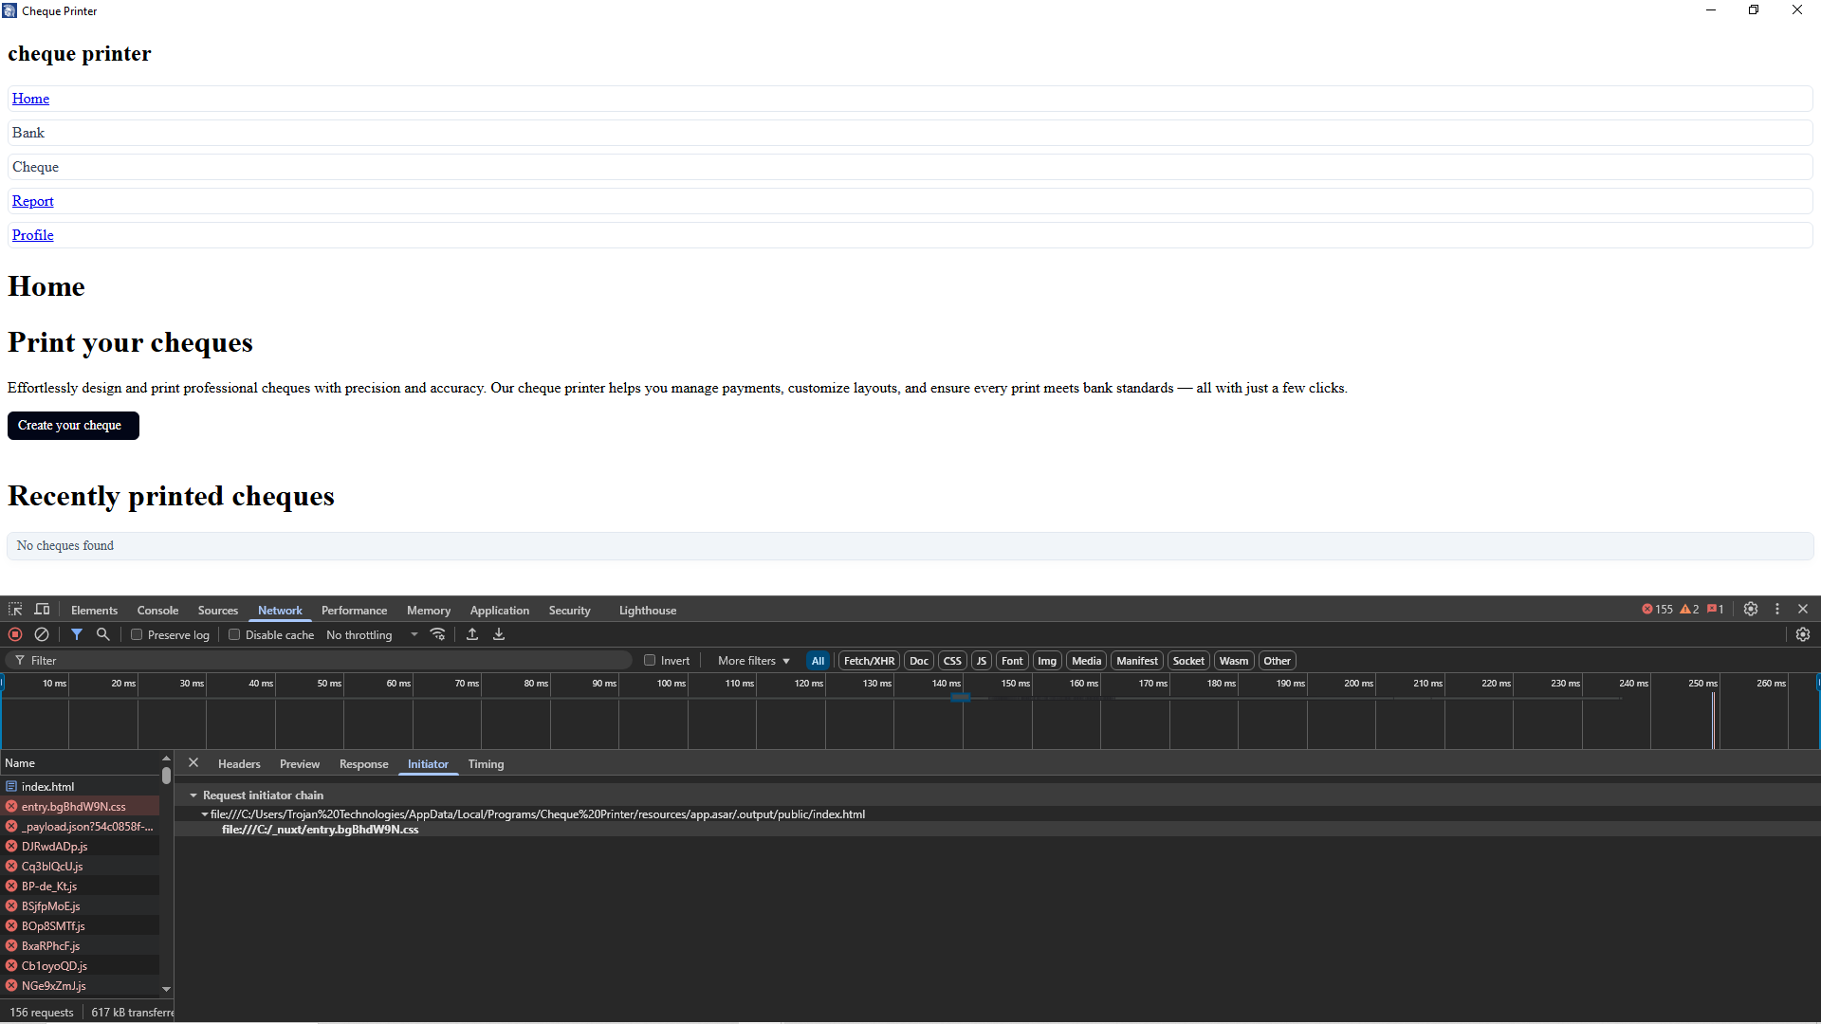
Task: Switch to the Console tab
Action: [157, 611]
